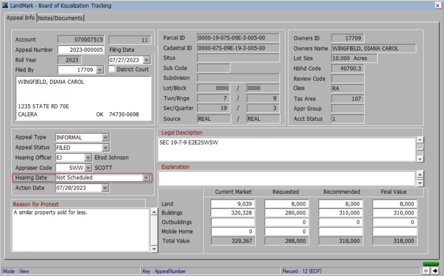444x276 pixels.
Task: Open the Appeal Type dropdown
Action: click(x=105, y=137)
